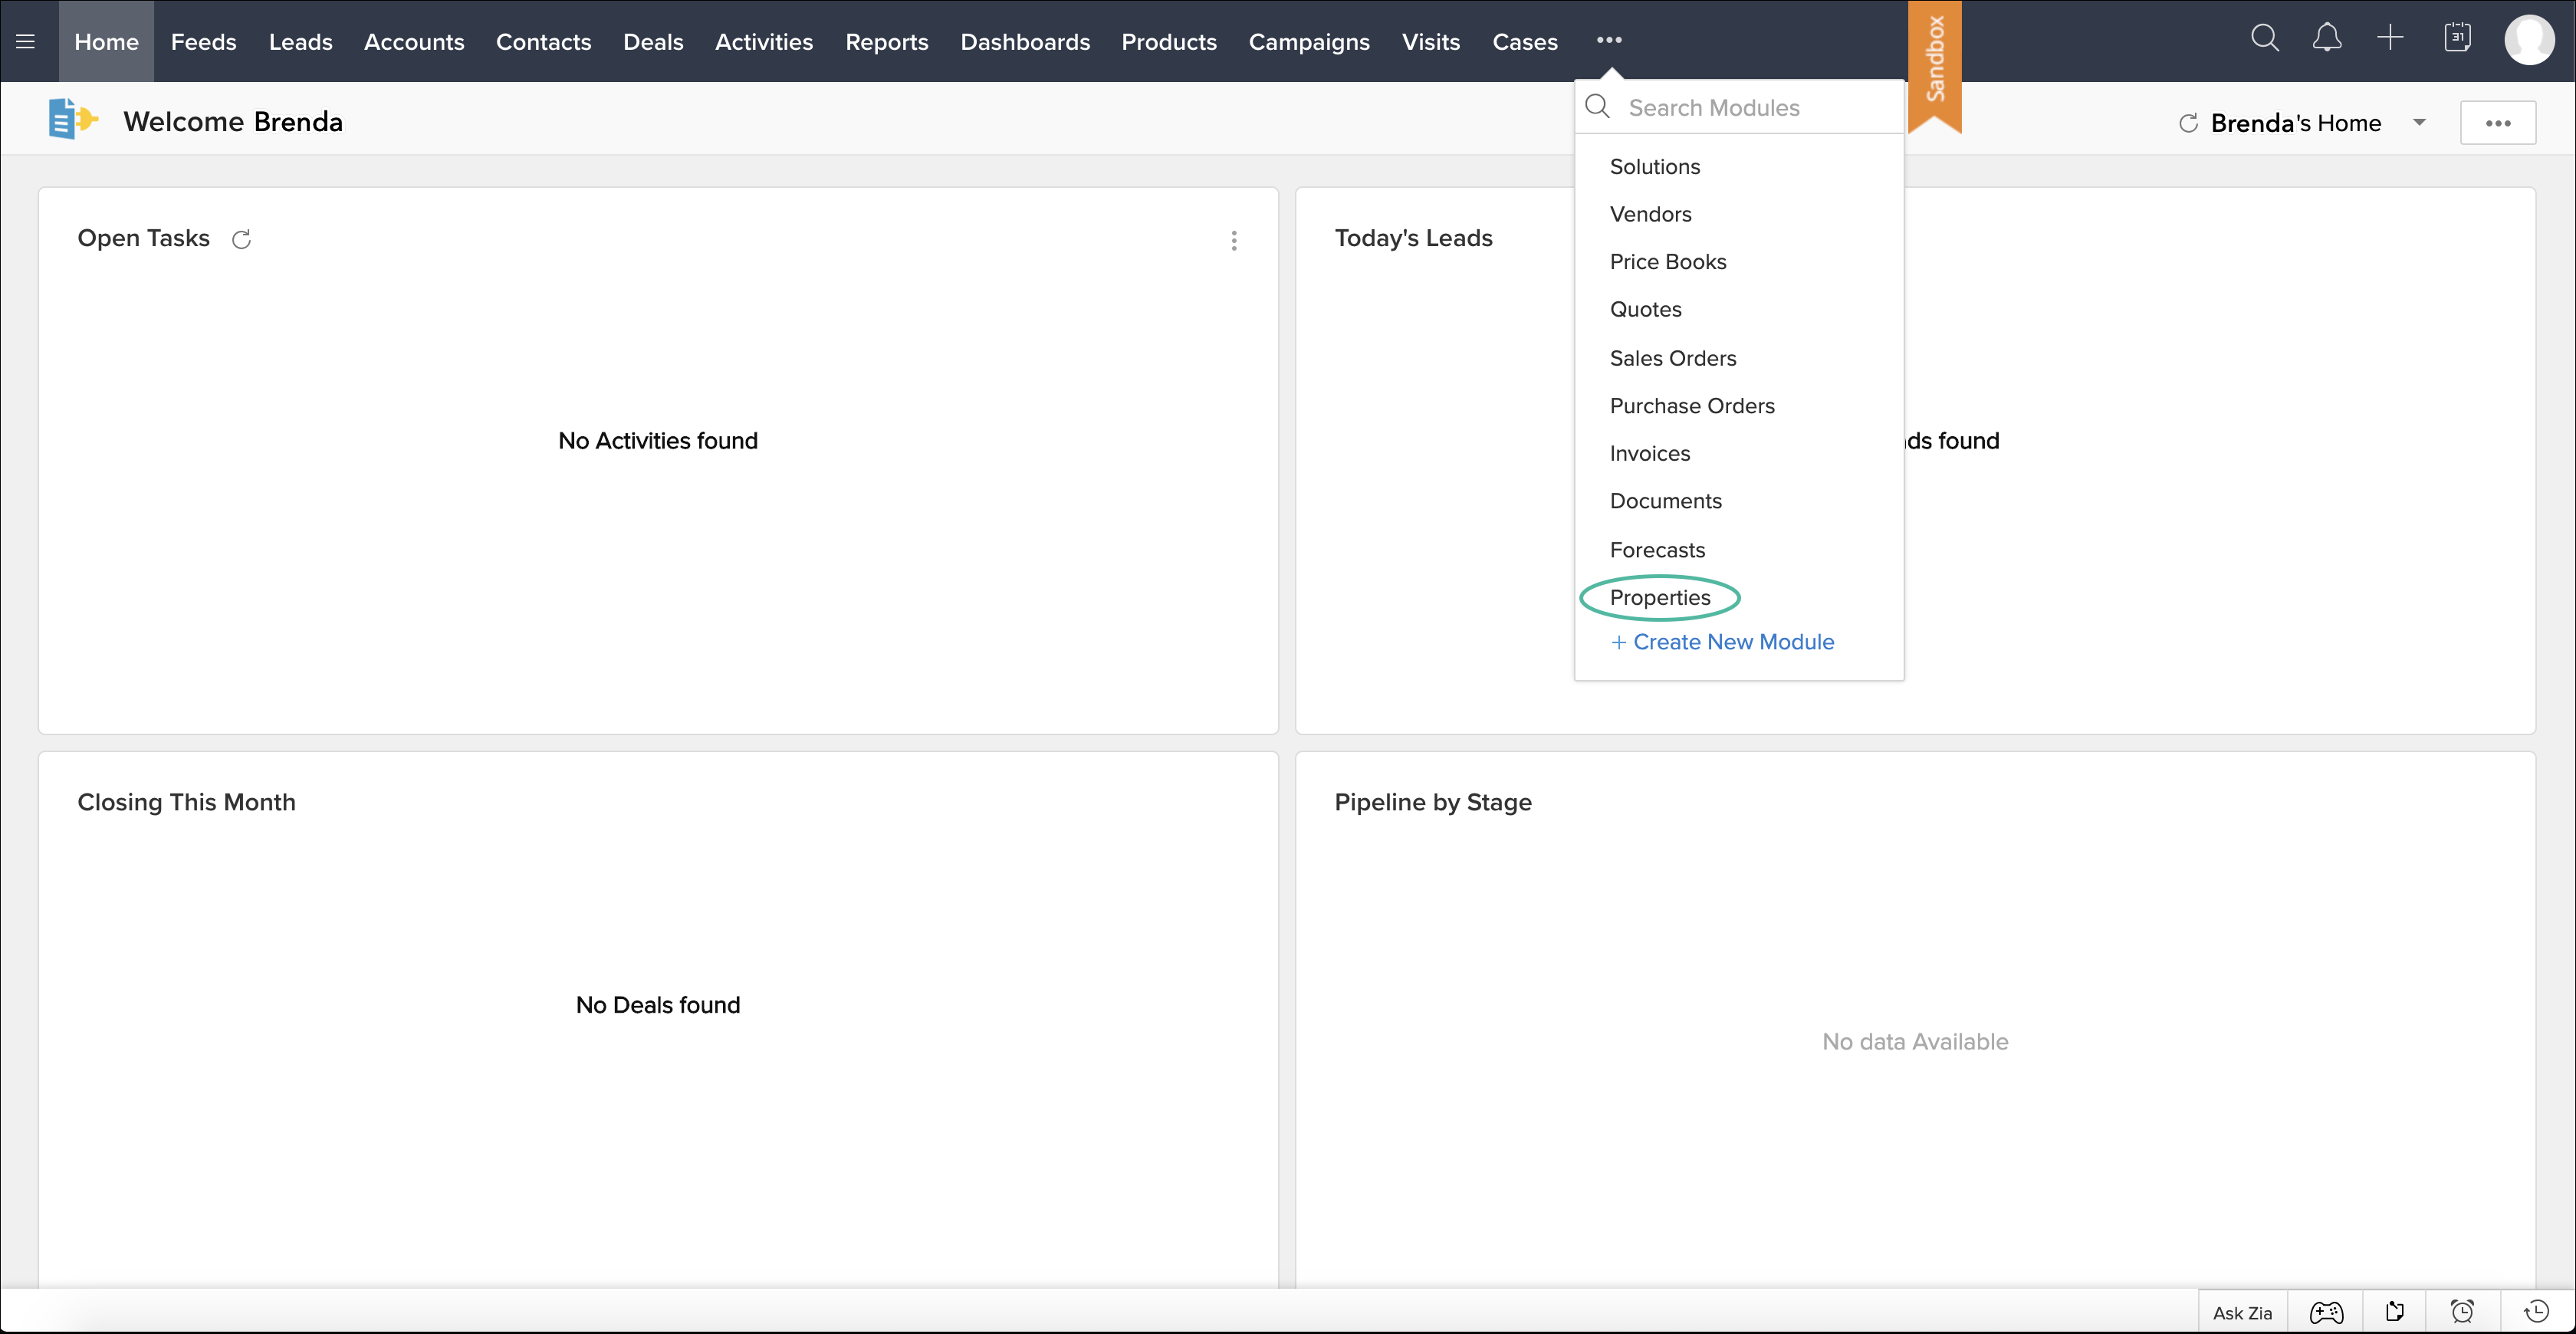Select Purchase Orders in the dropdown
Viewport: 2576px width, 1334px height.
(x=1692, y=406)
